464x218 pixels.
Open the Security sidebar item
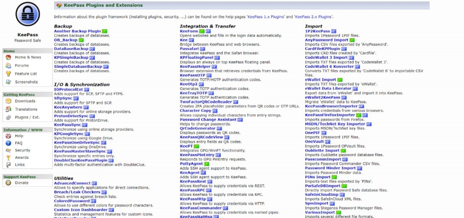point(23,150)
